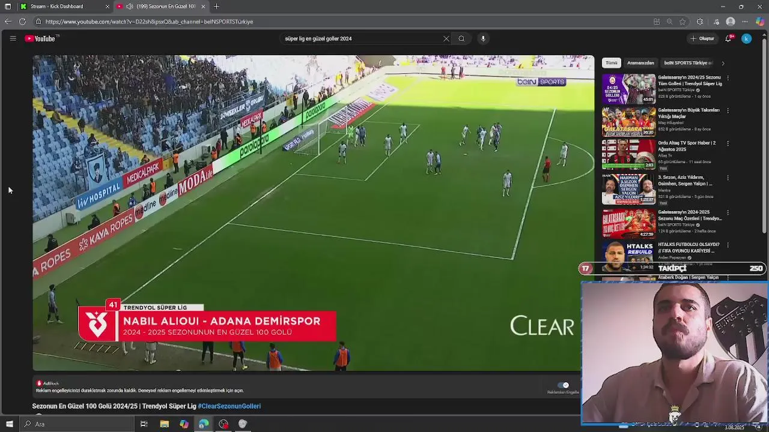Reload the page with refresh icon
The height and width of the screenshot is (432, 769).
click(22, 22)
